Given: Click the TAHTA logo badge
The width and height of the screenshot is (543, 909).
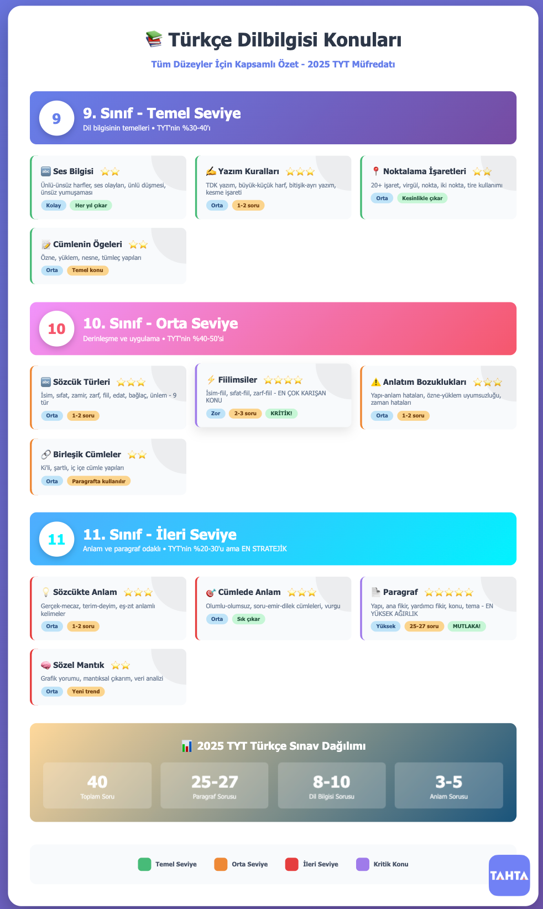Looking at the screenshot, I should click(509, 875).
